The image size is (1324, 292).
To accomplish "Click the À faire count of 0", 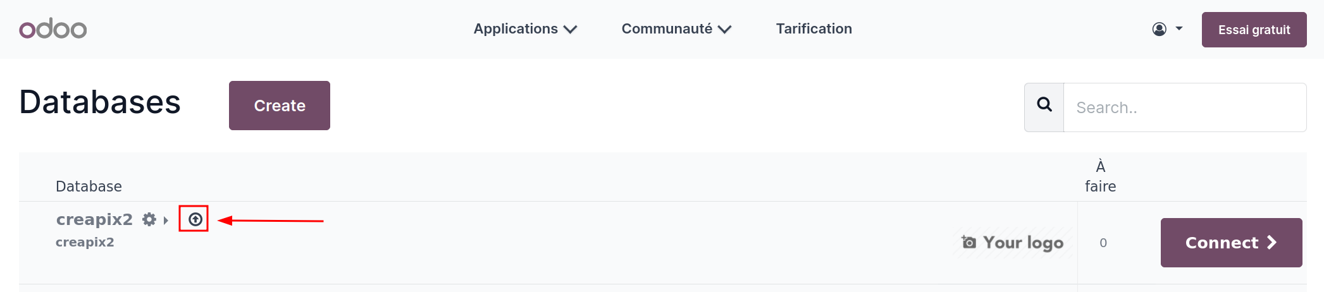I will pyautogui.click(x=1103, y=243).
